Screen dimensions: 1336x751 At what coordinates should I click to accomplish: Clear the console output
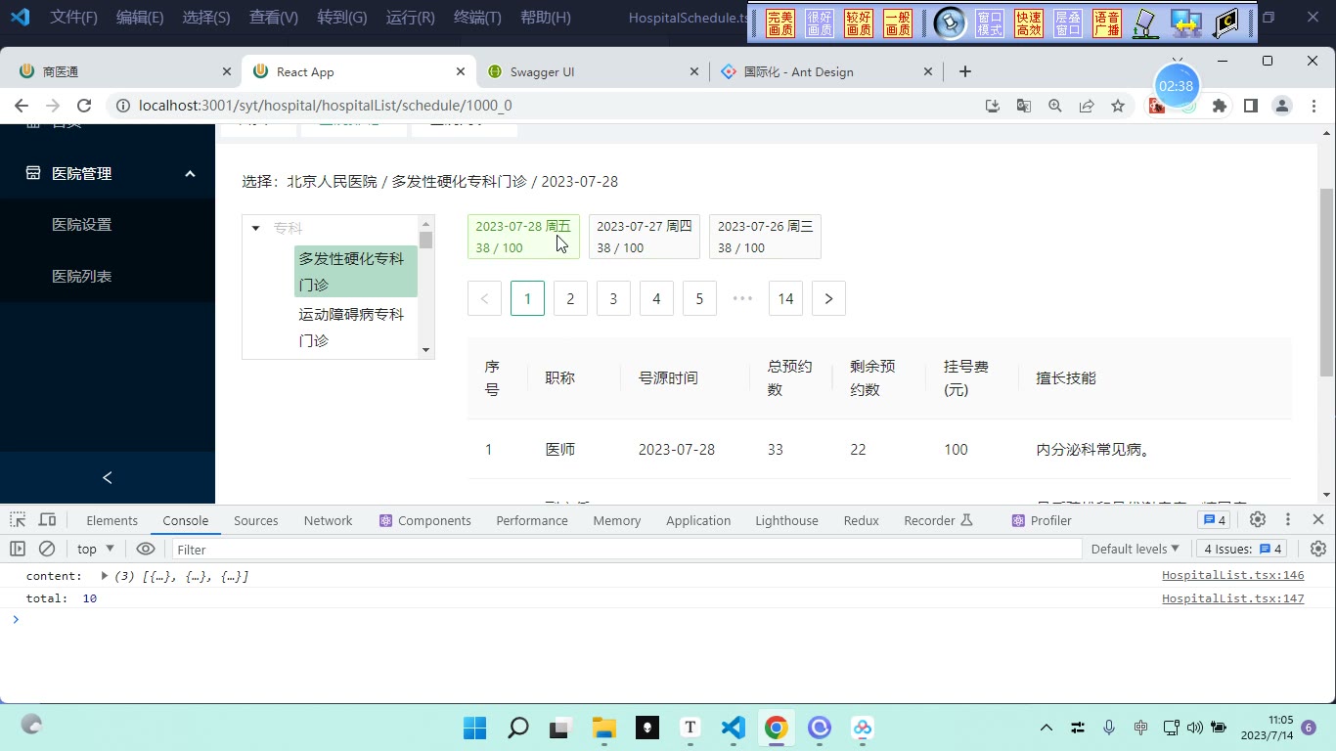[x=46, y=549]
